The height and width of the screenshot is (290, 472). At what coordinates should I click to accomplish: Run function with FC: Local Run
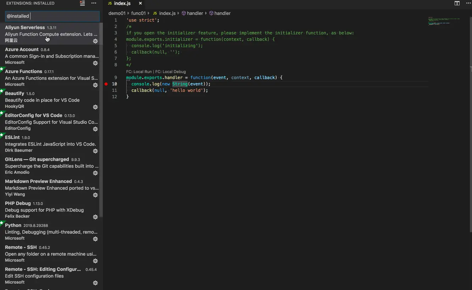point(139,72)
